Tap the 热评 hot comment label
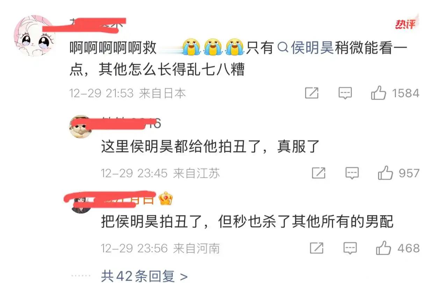The width and height of the screenshot is (434, 283). tap(405, 24)
